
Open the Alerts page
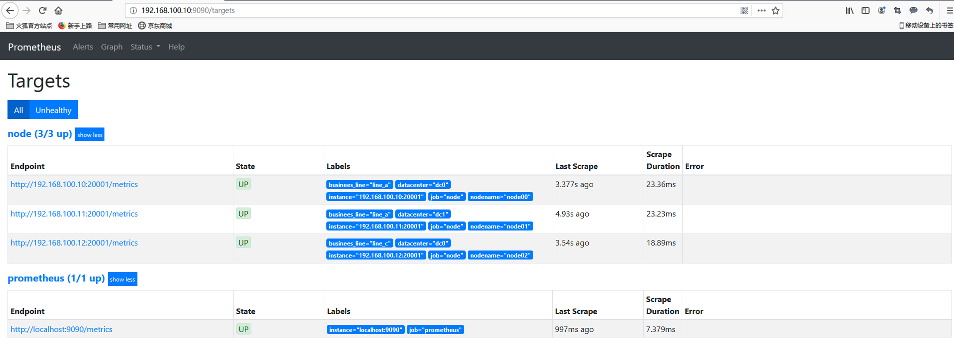click(83, 47)
